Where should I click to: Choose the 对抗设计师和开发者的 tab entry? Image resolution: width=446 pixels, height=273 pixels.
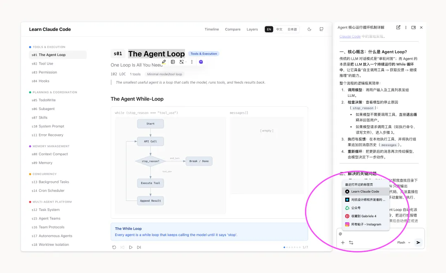click(x=365, y=200)
